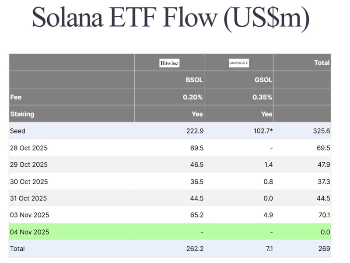Click the 262.2 BSOL total value

194,249
